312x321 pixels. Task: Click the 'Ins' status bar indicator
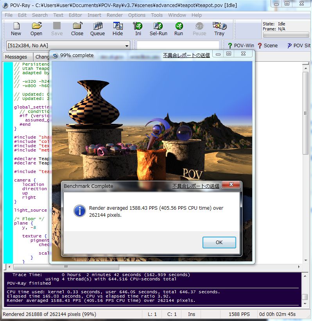(192, 314)
